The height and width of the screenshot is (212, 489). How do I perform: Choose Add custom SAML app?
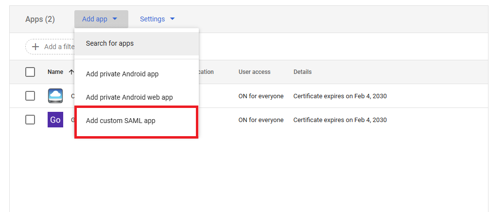pos(136,121)
